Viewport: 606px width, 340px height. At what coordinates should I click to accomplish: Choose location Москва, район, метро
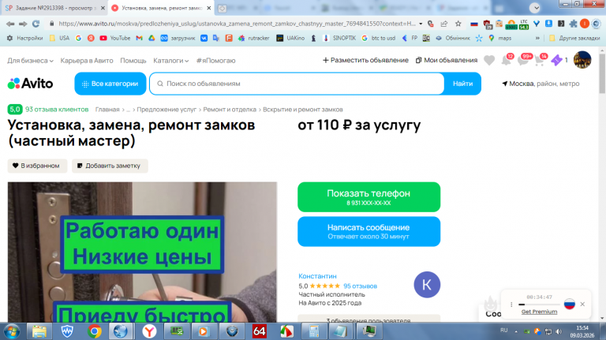tap(541, 84)
